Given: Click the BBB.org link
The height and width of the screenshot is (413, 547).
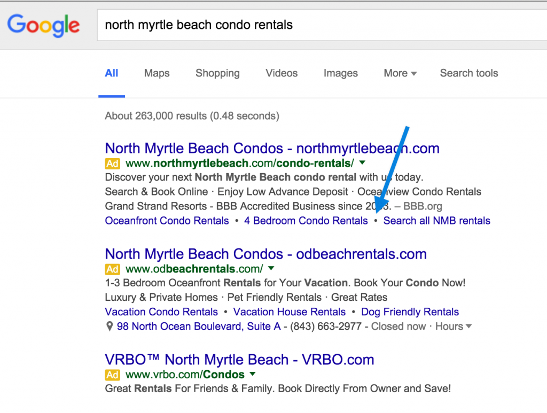Looking at the screenshot, I should [x=423, y=206].
